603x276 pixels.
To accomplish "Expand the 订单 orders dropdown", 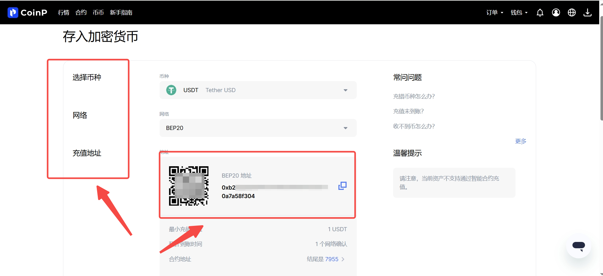I will [495, 13].
